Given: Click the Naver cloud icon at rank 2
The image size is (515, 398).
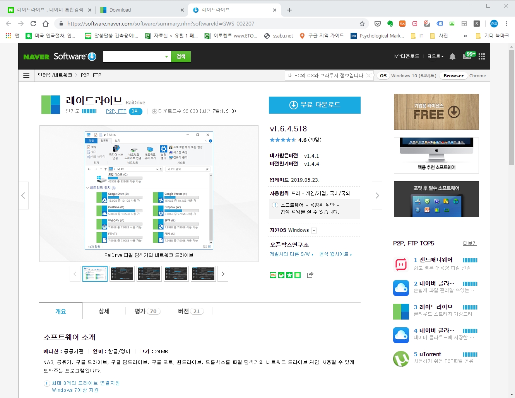Looking at the screenshot, I should click(x=401, y=288).
